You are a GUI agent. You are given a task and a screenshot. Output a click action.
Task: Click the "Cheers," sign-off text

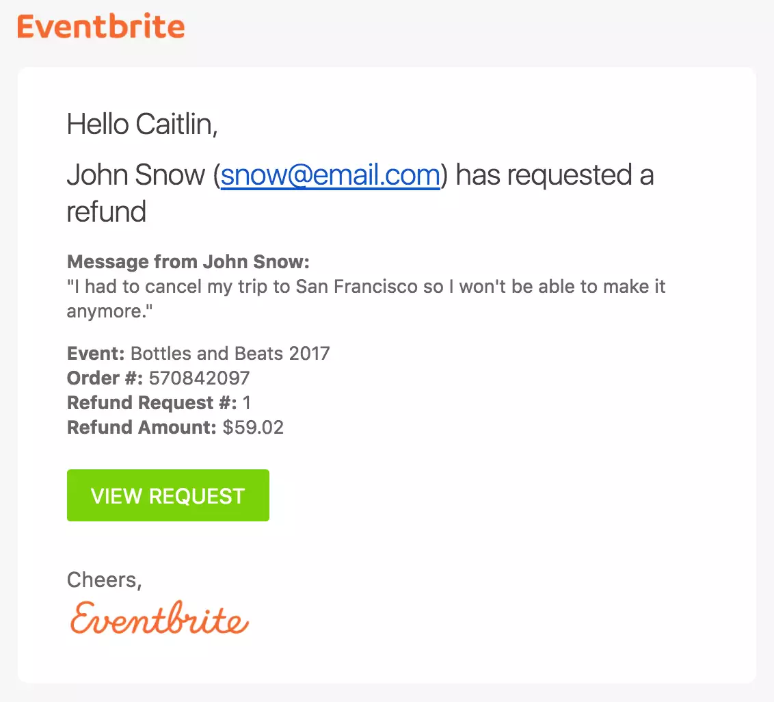coord(104,580)
